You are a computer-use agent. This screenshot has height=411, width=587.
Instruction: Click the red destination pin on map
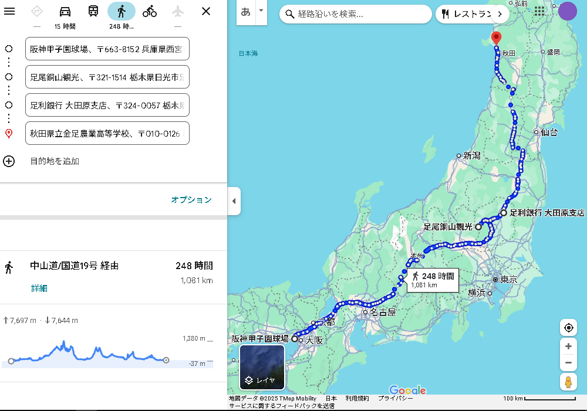(x=496, y=38)
